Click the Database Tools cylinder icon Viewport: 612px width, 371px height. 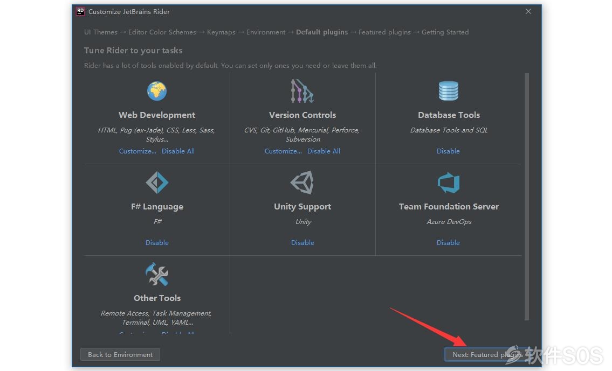point(449,91)
